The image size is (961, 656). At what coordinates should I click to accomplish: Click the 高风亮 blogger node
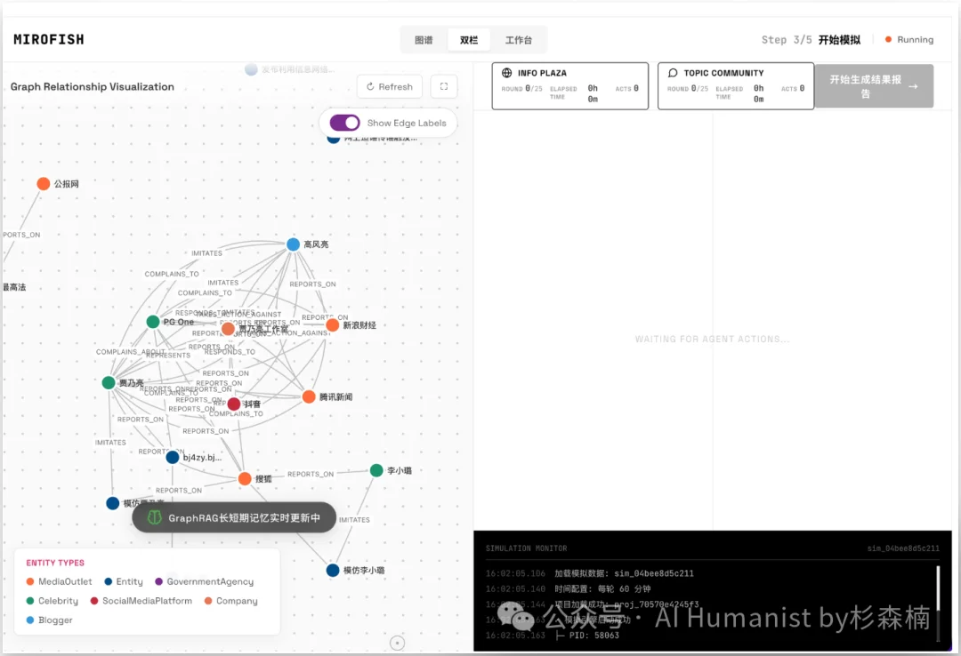pyautogui.click(x=293, y=244)
